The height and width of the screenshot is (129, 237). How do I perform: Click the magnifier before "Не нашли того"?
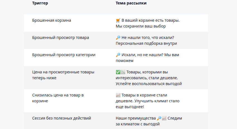point(118,38)
